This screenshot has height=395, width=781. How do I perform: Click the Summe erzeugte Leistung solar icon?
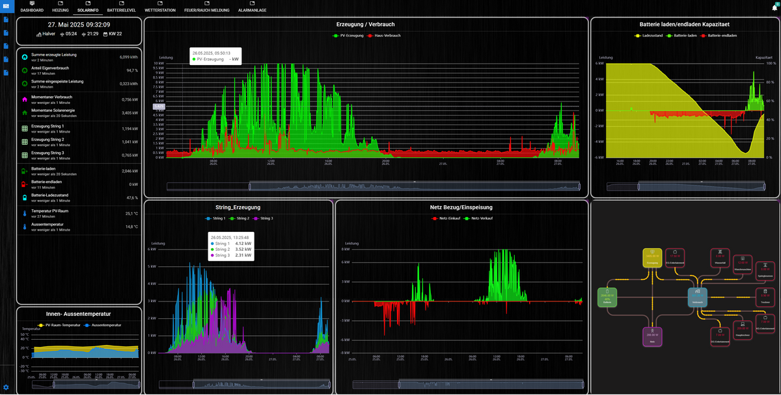click(25, 57)
